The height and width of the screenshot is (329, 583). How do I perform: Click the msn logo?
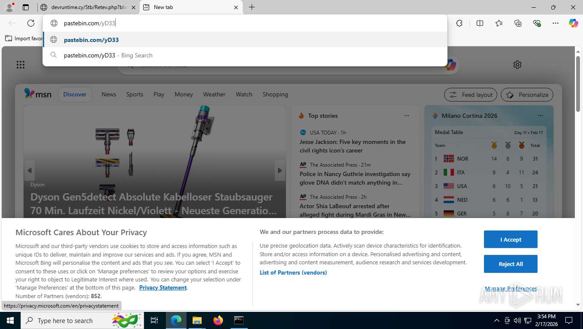pos(38,94)
